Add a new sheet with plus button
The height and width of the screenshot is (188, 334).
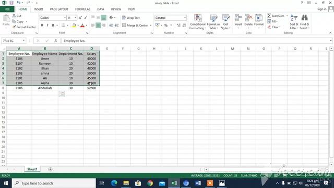coord(50,169)
